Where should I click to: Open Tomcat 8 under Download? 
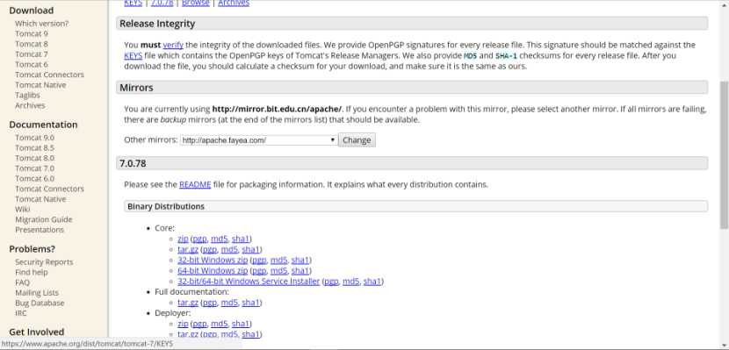[x=31, y=44]
